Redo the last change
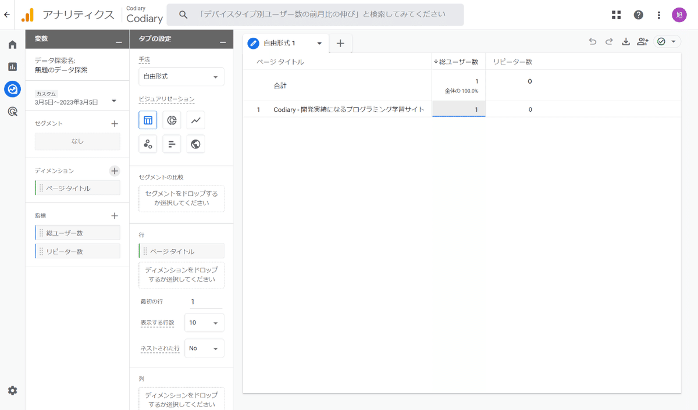The width and height of the screenshot is (698, 410). tap(609, 41)
